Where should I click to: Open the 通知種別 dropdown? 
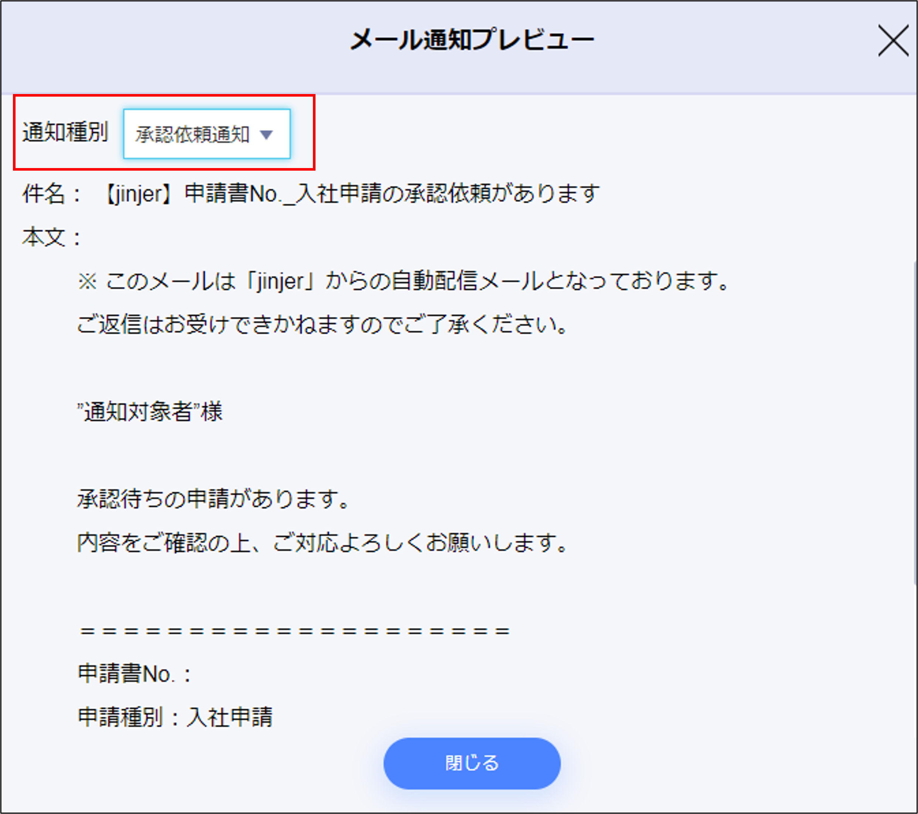[207, 134]
